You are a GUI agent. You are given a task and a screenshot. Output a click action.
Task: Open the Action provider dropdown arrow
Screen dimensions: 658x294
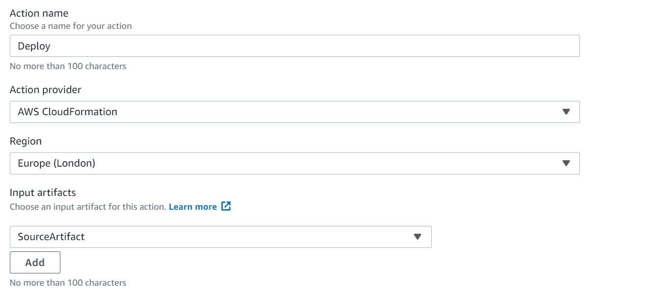click(x=566, y=112)
